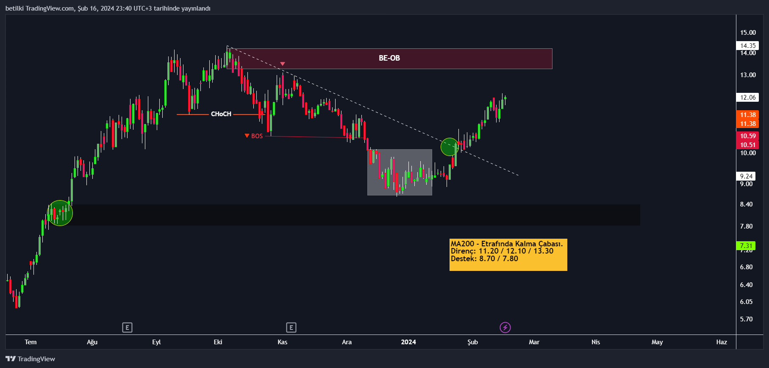Click the earnings E marker above Kas
Screen dimensions: 769x368
pyautogui.click(x=291, y=327)
